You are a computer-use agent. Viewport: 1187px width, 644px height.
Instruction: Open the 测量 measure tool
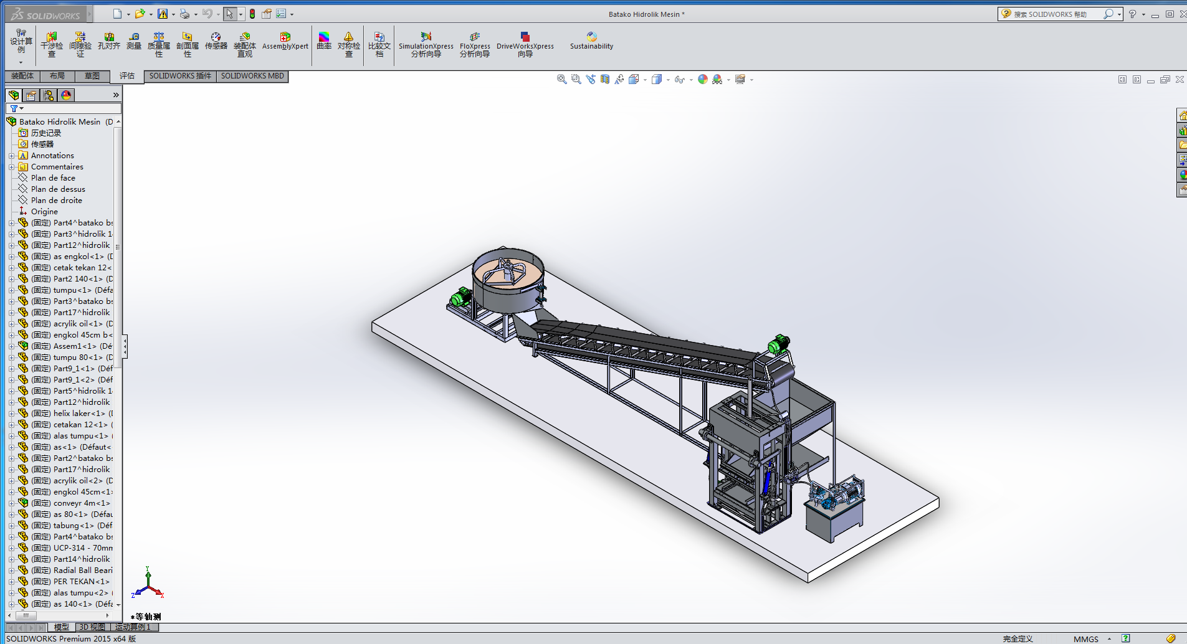(134, 41)
